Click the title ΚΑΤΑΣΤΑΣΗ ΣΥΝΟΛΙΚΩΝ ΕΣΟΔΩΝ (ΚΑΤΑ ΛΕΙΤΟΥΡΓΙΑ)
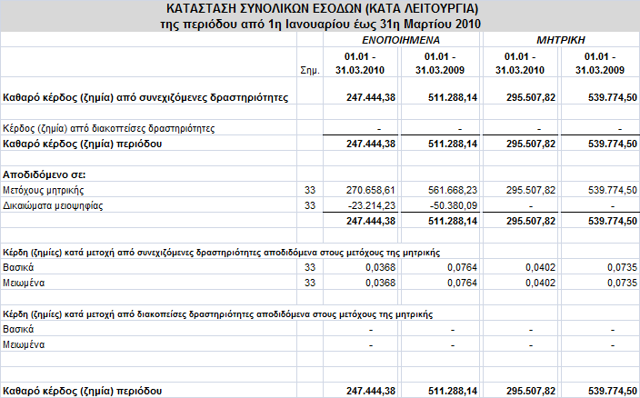This screenshot has width=640, height=398. 323,8
